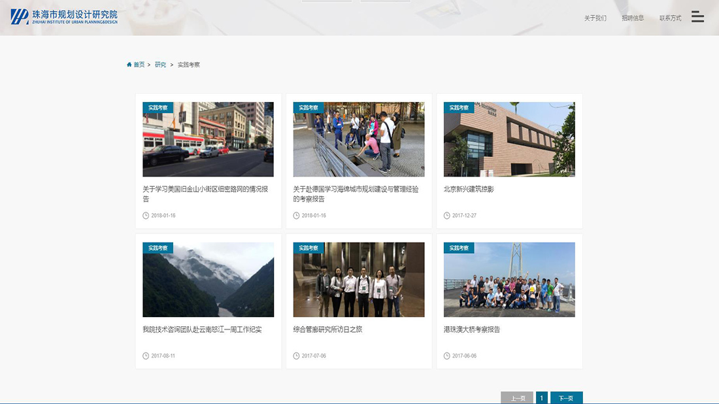This screenshot has width=719, height=404.
Task: Click the home icon in breadcrumb
Action: pyautogui.click(x=129, y=65)
